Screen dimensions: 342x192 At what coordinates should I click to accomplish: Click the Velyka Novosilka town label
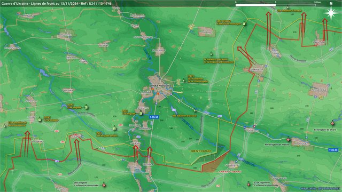coord(158,86)
